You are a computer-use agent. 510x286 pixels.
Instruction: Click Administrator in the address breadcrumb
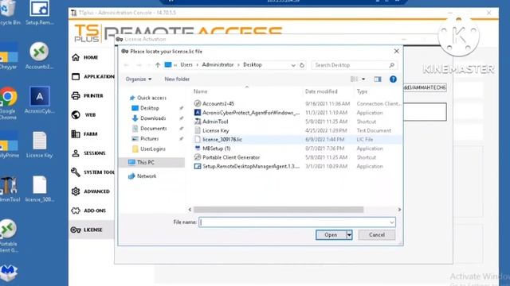tap(218, 65)
